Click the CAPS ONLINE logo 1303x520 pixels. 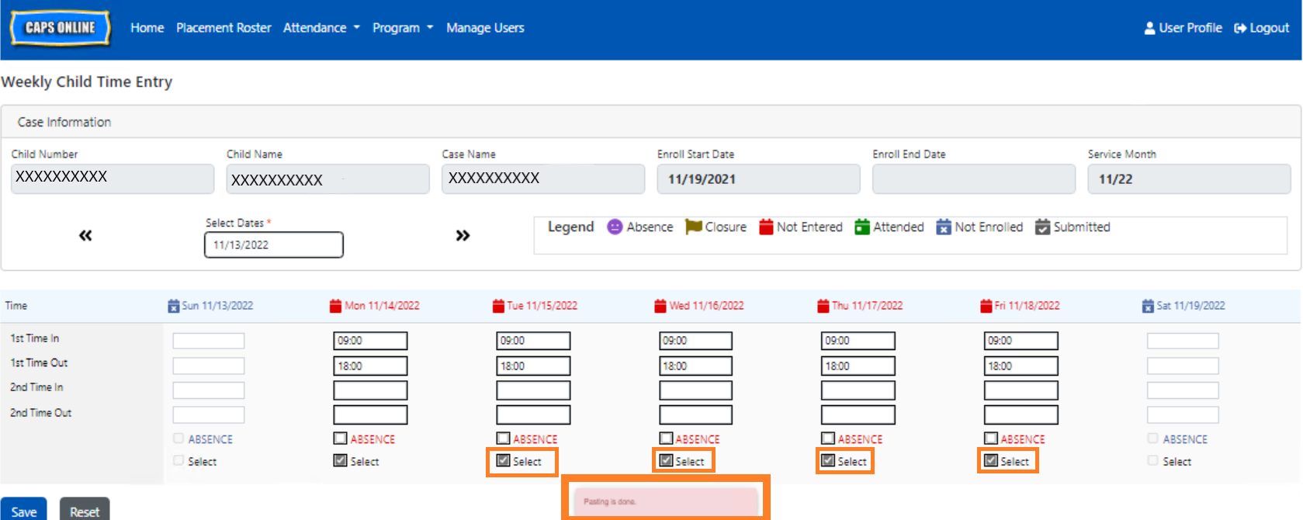tap(60, 28)
